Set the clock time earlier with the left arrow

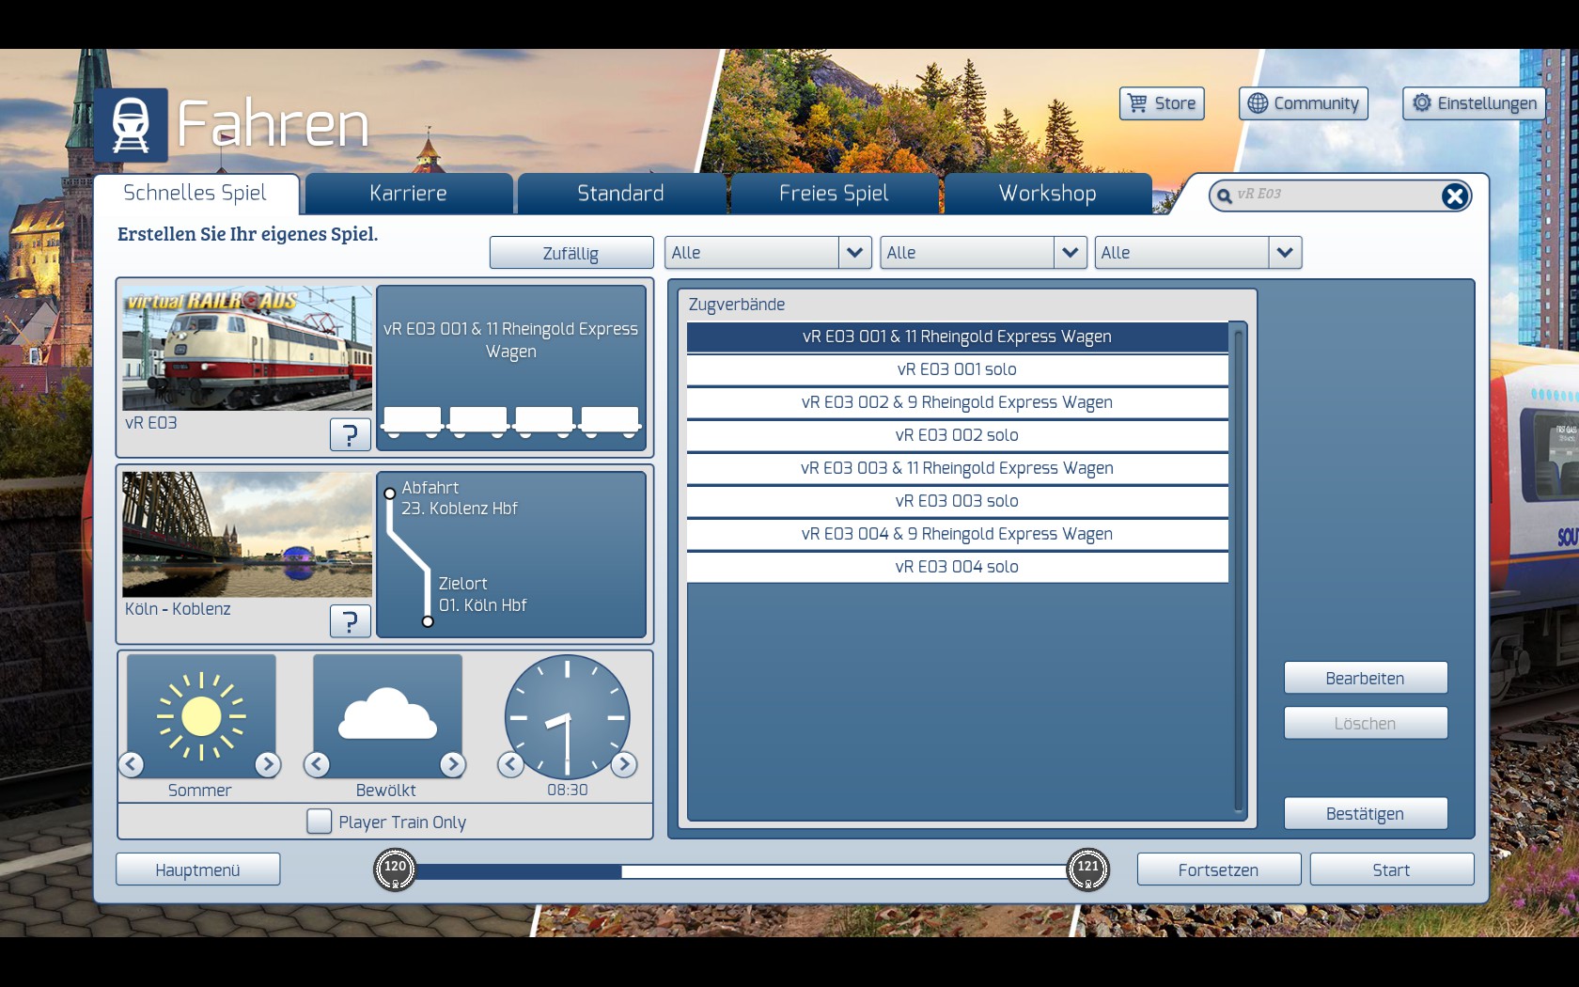pos(510,764)
